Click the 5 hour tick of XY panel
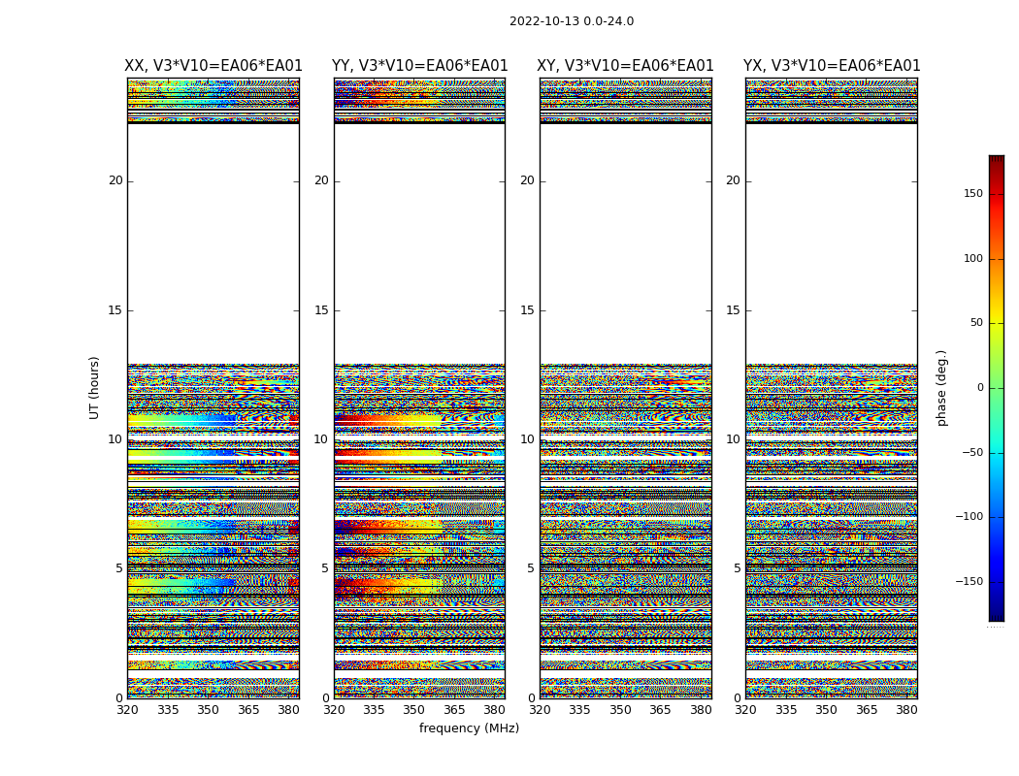Image resolution: width=1019 pixels, height=776 pixels. pyautogui.click(x=531, y=568)
